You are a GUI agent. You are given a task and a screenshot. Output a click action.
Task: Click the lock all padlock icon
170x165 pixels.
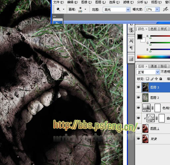tap(161, 79)
